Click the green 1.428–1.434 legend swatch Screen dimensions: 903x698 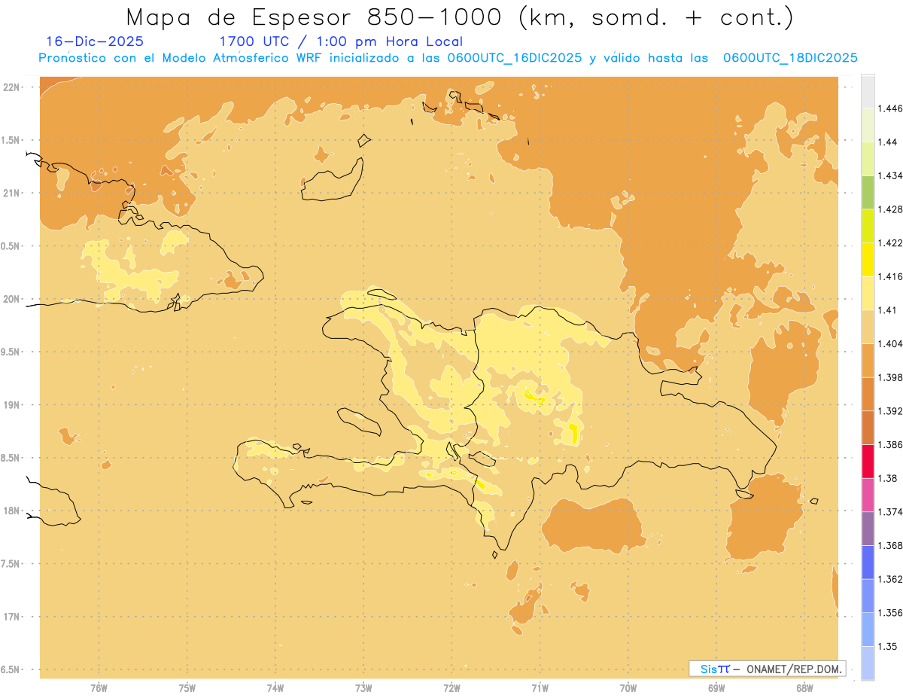(x=868, y=193)
